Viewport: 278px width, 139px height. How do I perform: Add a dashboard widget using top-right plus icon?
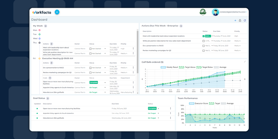click(235, 21)
